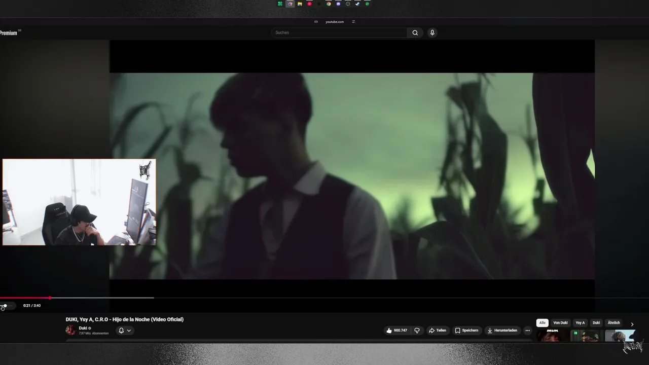Open notification bell dropdown for Duki
649x365 pixels.
pos(125,331)
